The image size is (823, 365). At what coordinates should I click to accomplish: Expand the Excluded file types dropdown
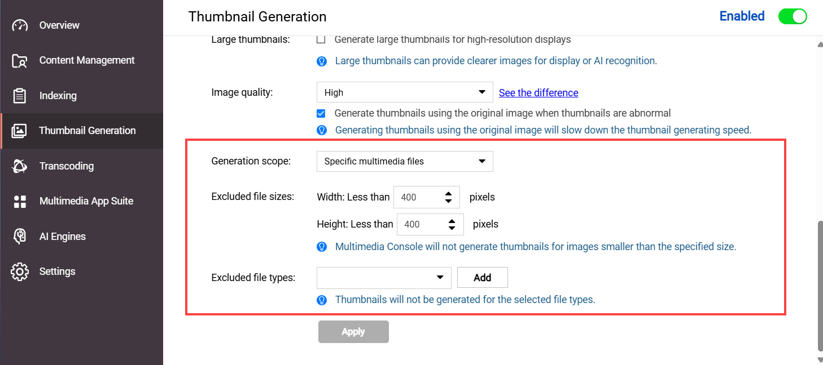click(384, 277)
